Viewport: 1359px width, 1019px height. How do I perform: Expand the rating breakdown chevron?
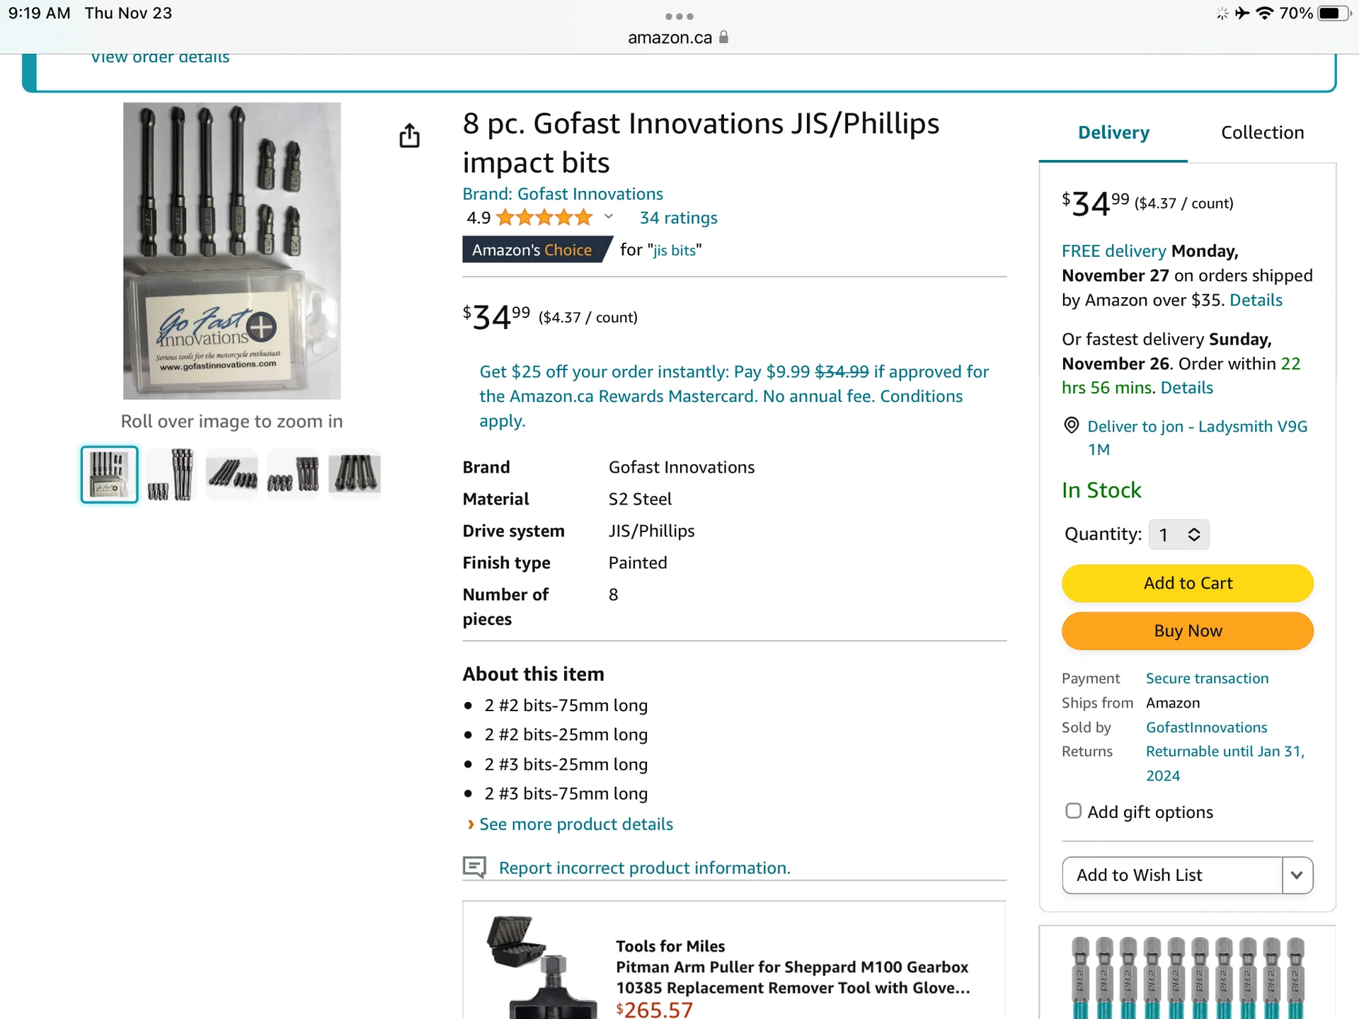pyautogui.click(x=608, y=217)
